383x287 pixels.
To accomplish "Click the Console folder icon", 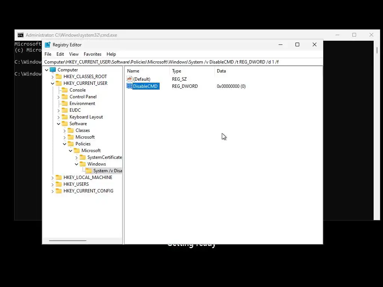I will pyautogui.click(x=65, y=90).
